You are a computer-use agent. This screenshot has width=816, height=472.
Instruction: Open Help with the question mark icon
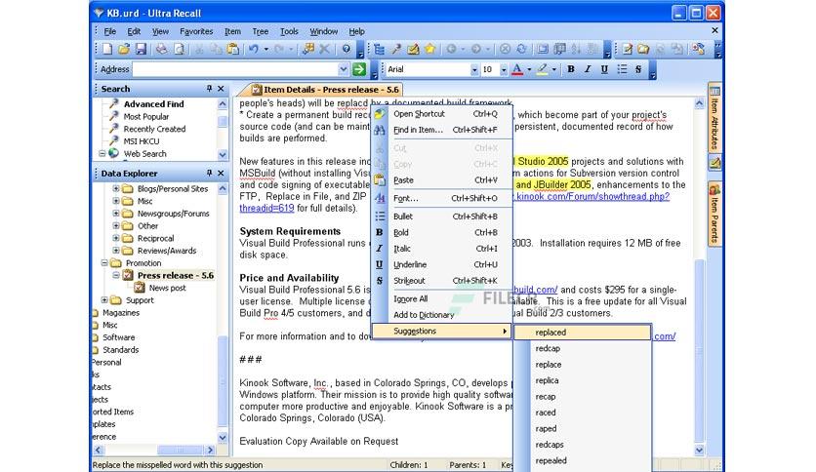pyautogui.click(x=347, y=49)
